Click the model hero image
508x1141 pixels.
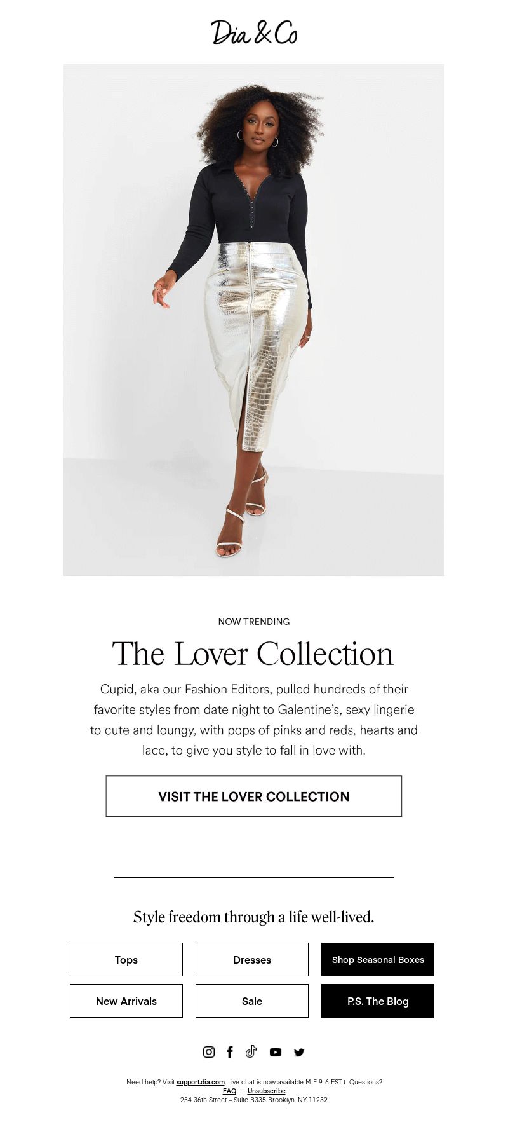254,320
